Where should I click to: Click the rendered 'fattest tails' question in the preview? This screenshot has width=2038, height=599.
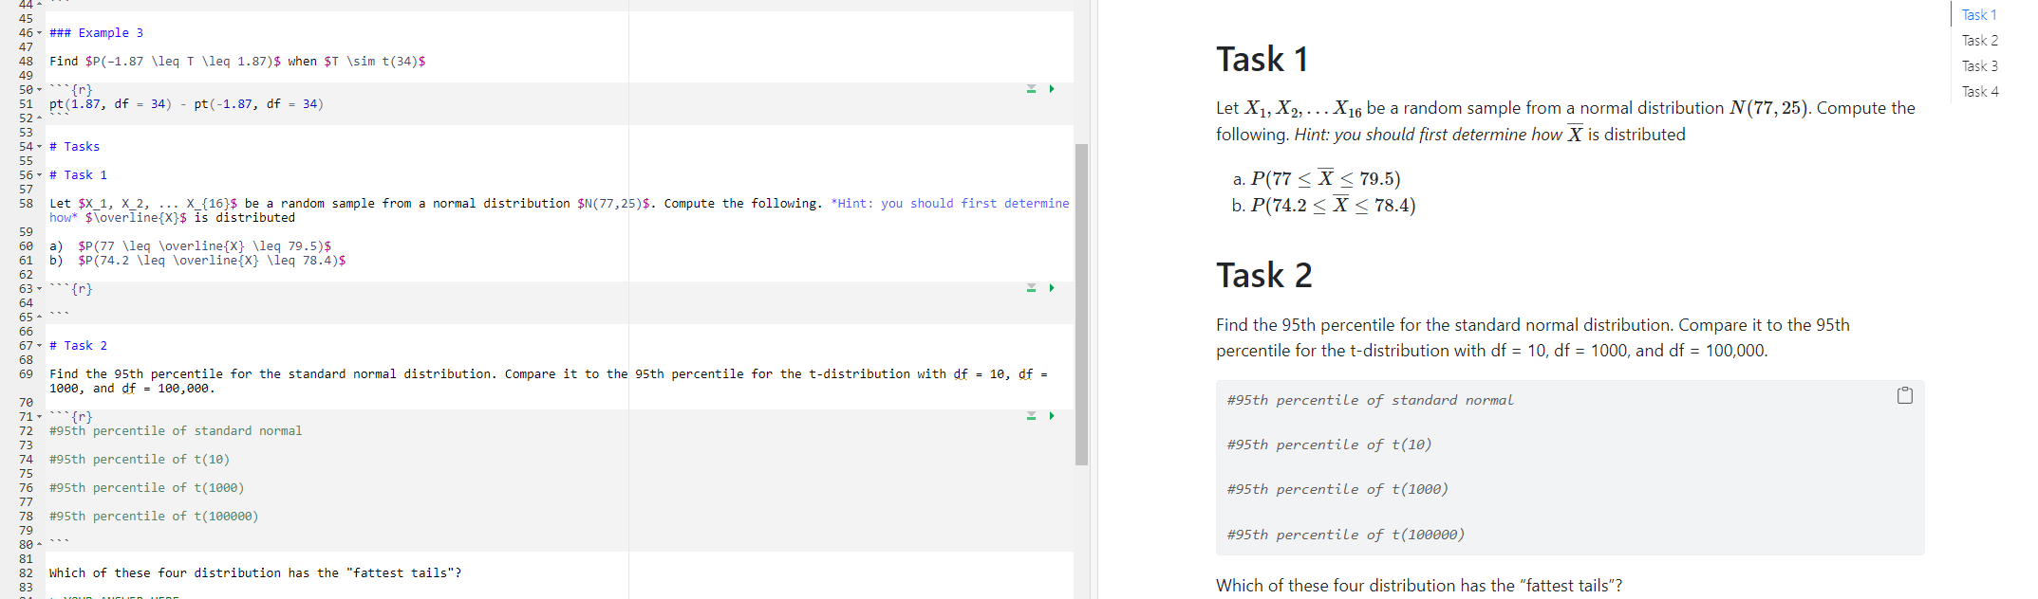point(1419,586)
